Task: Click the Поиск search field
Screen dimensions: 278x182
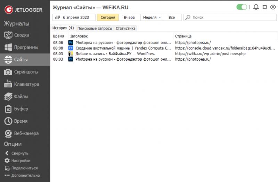Action: [229, 17]
